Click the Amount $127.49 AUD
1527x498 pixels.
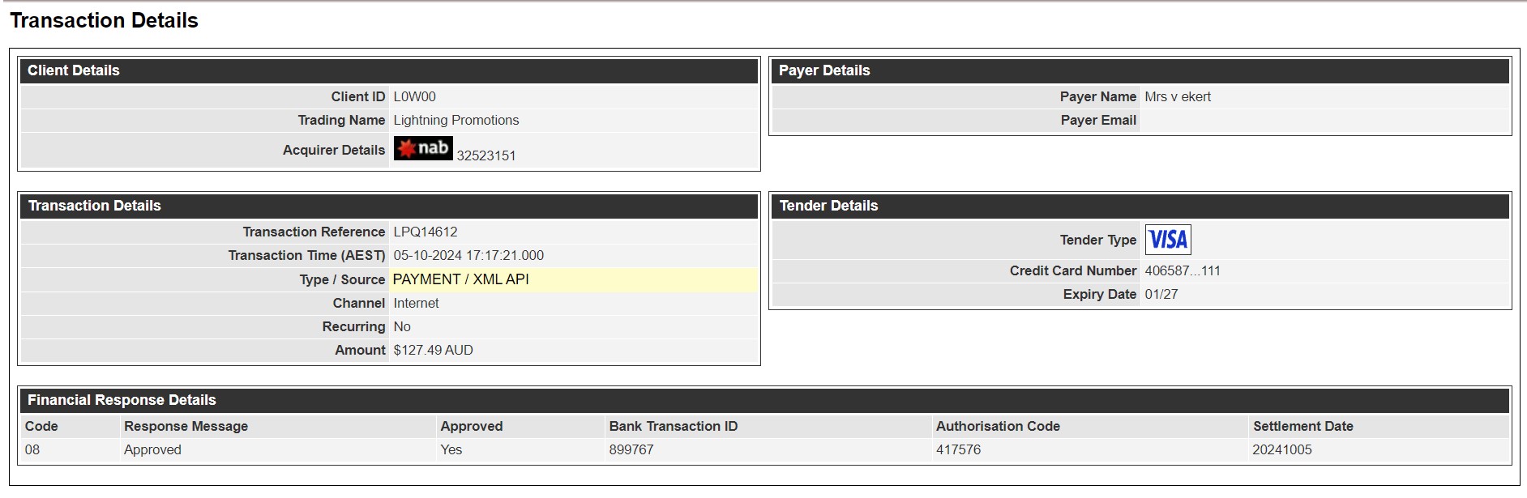tap(434, 350)
